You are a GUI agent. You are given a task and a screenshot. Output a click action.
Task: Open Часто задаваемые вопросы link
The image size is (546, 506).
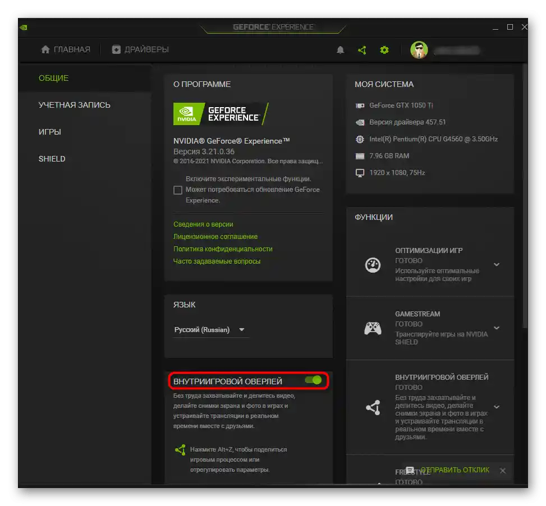[217, 261]
